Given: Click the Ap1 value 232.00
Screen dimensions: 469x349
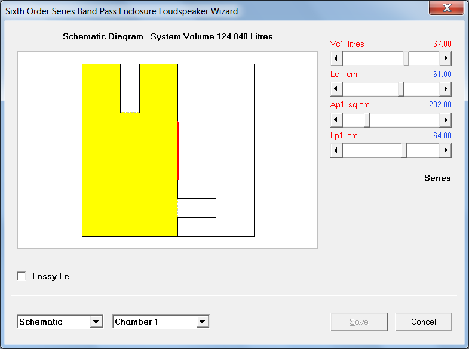Looking at the screenshot, I should [x=440, y=104].
